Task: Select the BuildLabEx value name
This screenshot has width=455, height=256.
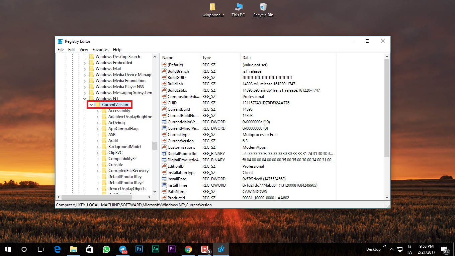Action: tap(177, 90)
